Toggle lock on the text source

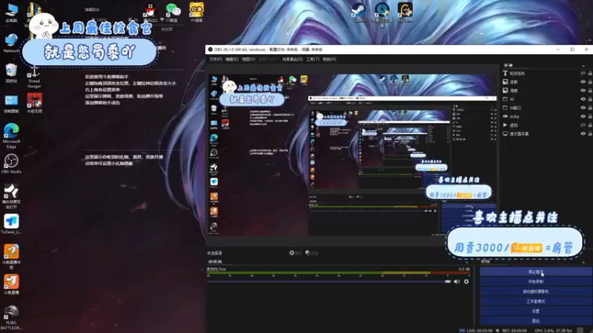[x=590, y=73]
